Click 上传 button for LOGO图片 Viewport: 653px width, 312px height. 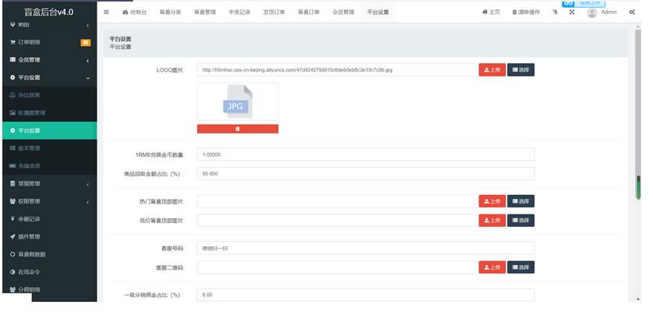click(492, 70)
